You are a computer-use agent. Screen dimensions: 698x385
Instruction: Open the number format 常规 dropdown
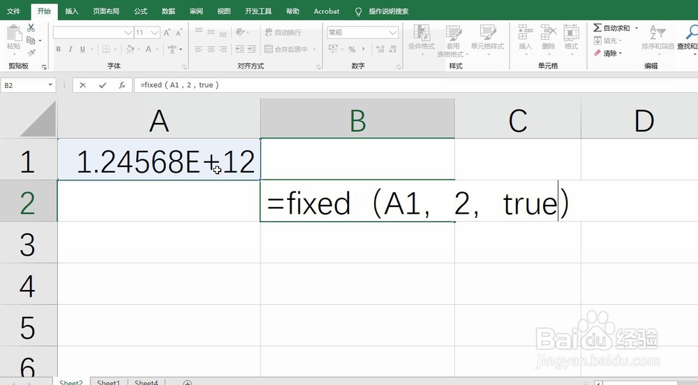click(x=392, y=33)
